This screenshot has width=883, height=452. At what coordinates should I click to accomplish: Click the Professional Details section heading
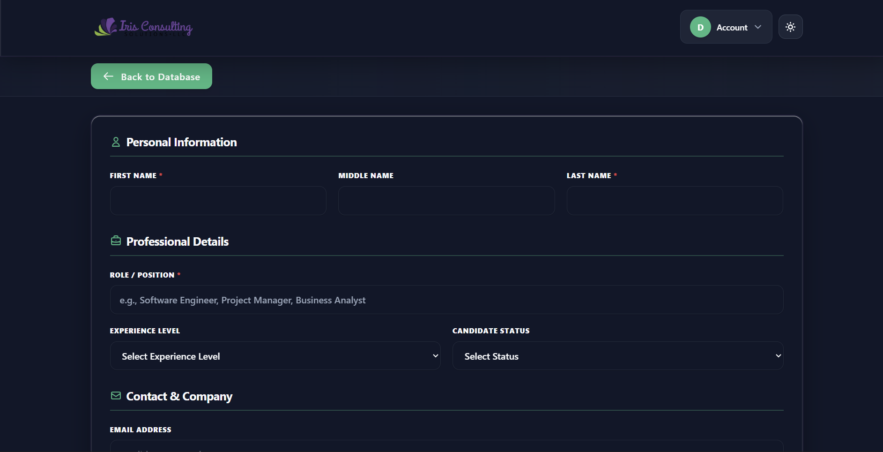click(177, 241)
